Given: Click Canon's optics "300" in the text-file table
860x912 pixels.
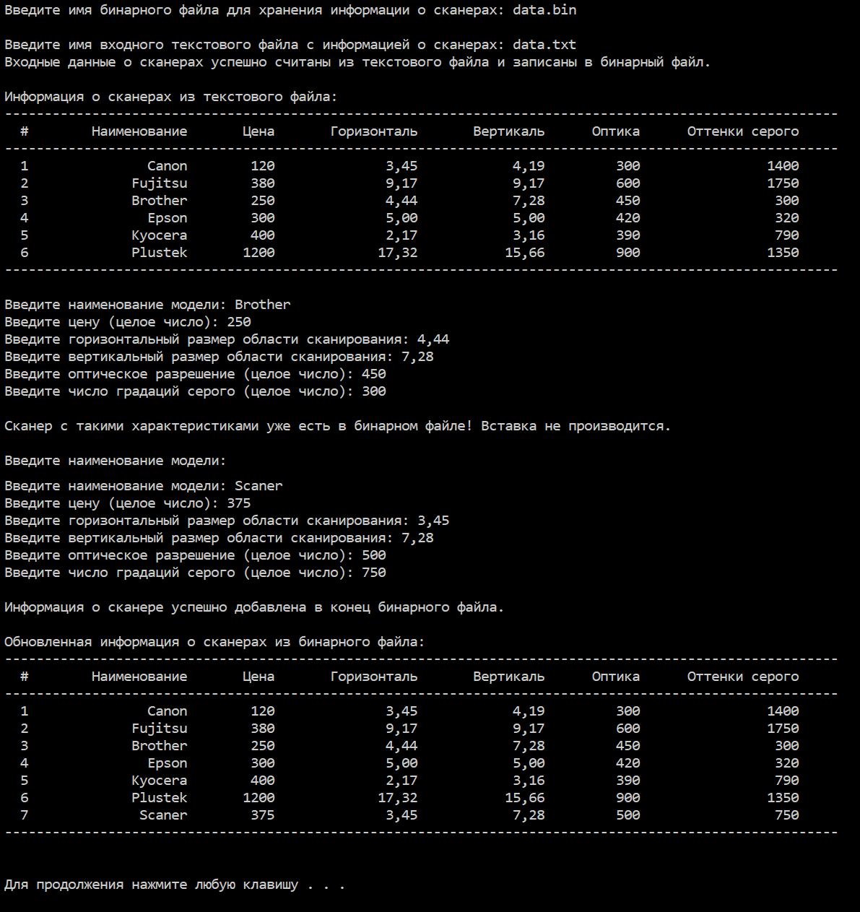Looking at the screenshot, I should (628, 166).
